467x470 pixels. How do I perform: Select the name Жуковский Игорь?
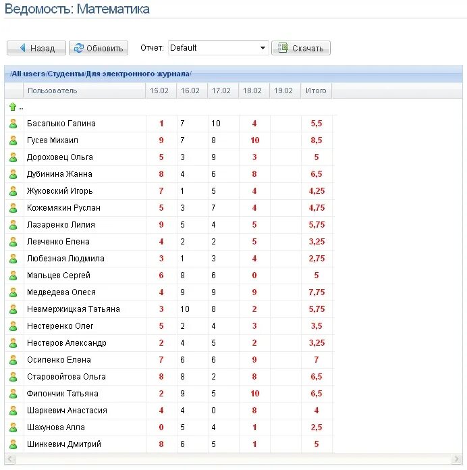[59, 191]
